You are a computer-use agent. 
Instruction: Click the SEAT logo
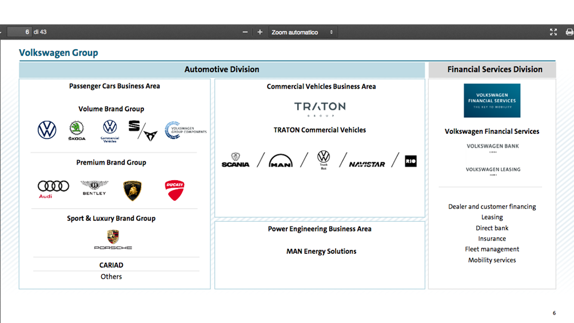pyautogui.click(x=134, y=126)
